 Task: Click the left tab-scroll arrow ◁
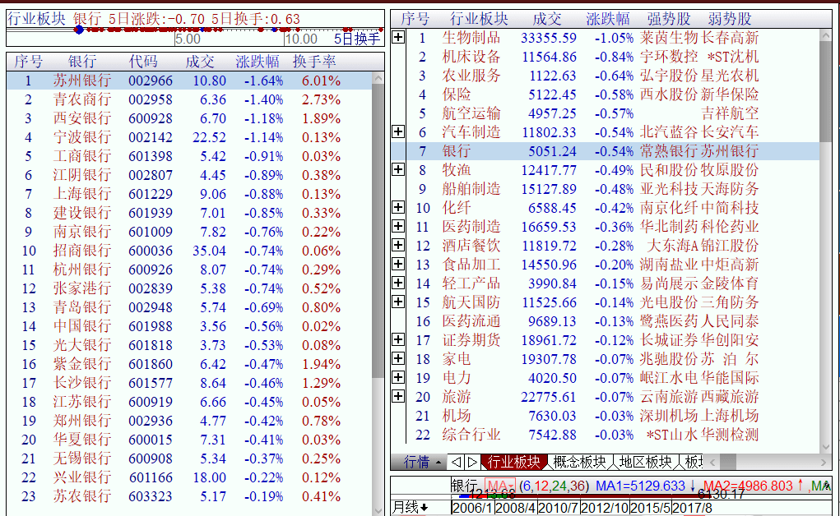pos(457,462)
